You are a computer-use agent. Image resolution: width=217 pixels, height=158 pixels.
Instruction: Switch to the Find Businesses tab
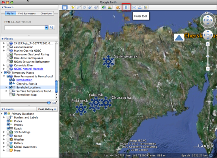coord(27,13)
